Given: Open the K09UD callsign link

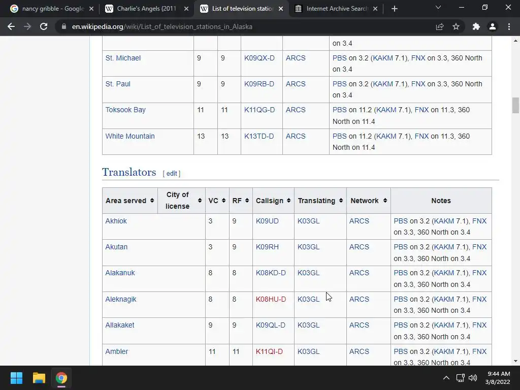Looking at the screenshot, I should (267, 221).
